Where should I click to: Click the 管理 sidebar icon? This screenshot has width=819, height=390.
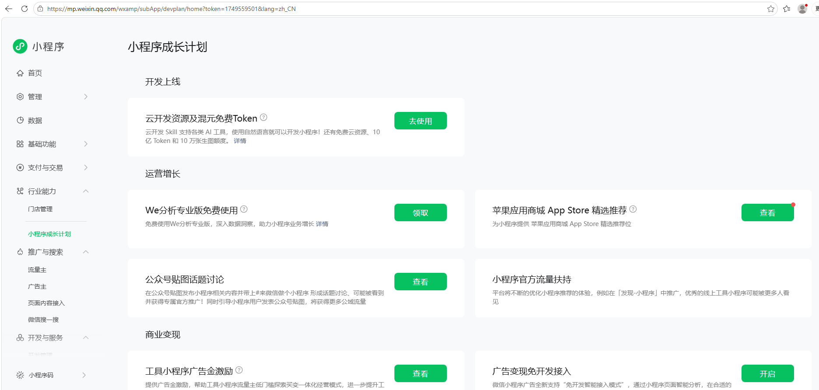[x=20, y=97]
